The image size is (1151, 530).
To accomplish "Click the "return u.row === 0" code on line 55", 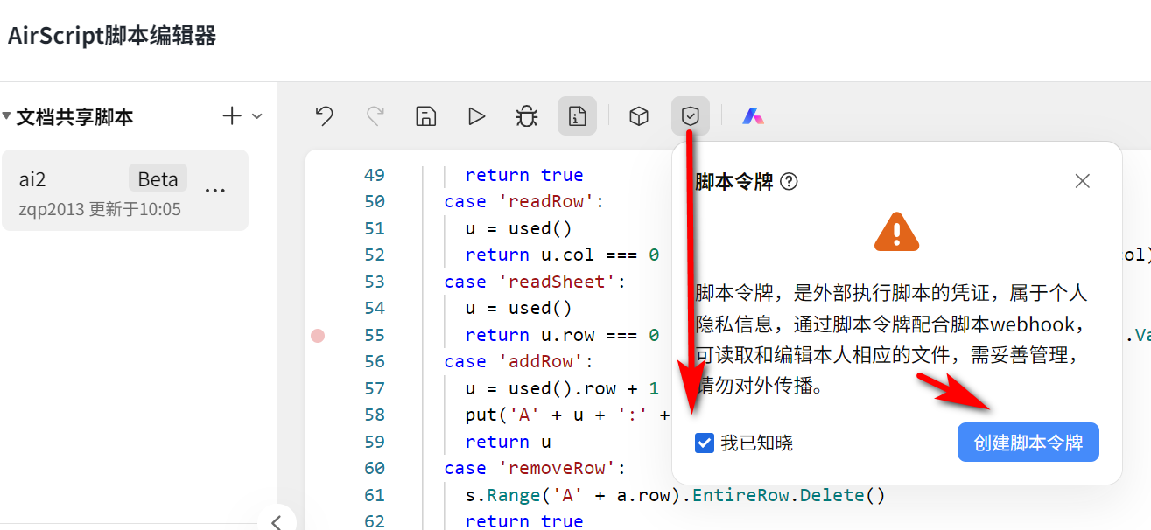I will click(562, 336).
